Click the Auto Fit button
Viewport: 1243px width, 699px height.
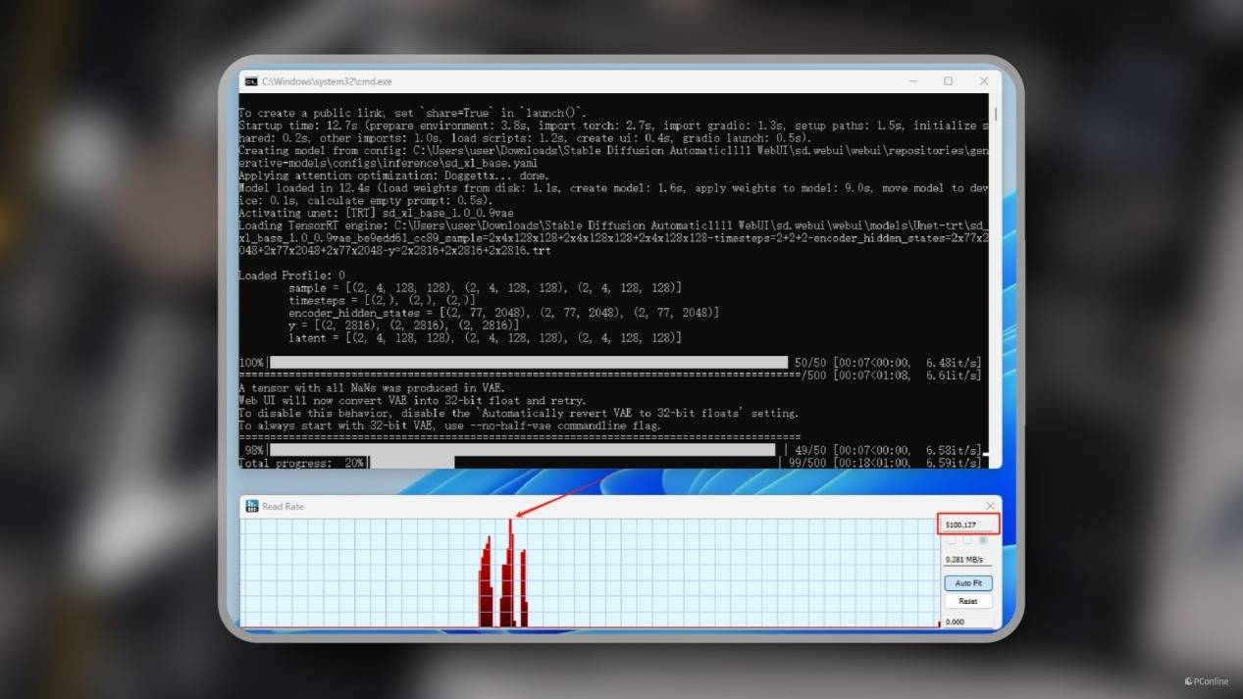pyautogui.click(x=968, y=583)
